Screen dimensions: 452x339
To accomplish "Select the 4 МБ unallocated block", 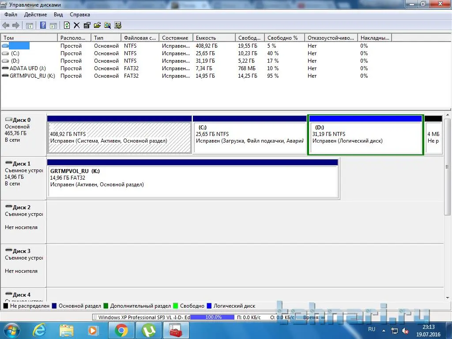I will 433,135.
